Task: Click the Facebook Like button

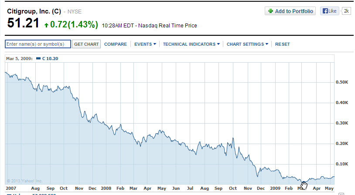Action: 329,11
